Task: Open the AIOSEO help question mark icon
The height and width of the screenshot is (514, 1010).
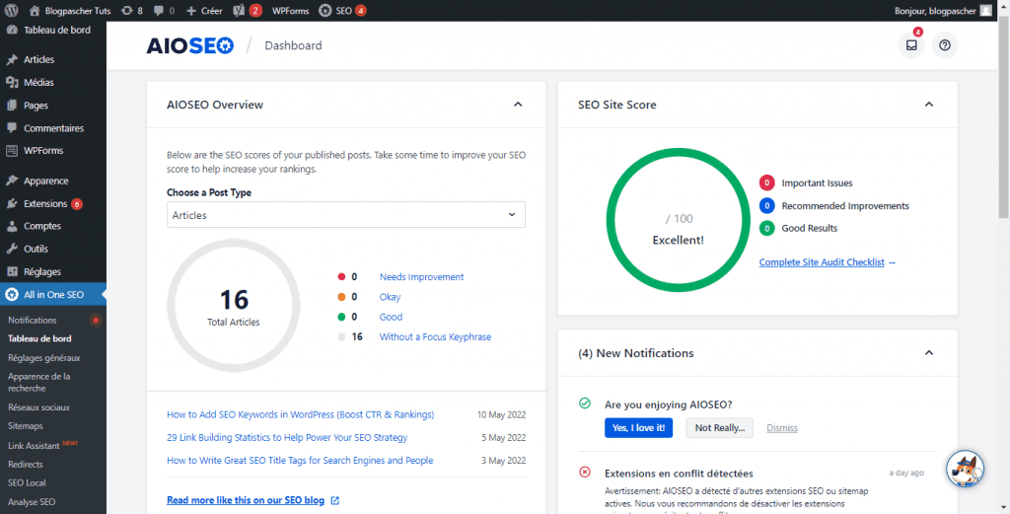Action: [x=944, y=45]
